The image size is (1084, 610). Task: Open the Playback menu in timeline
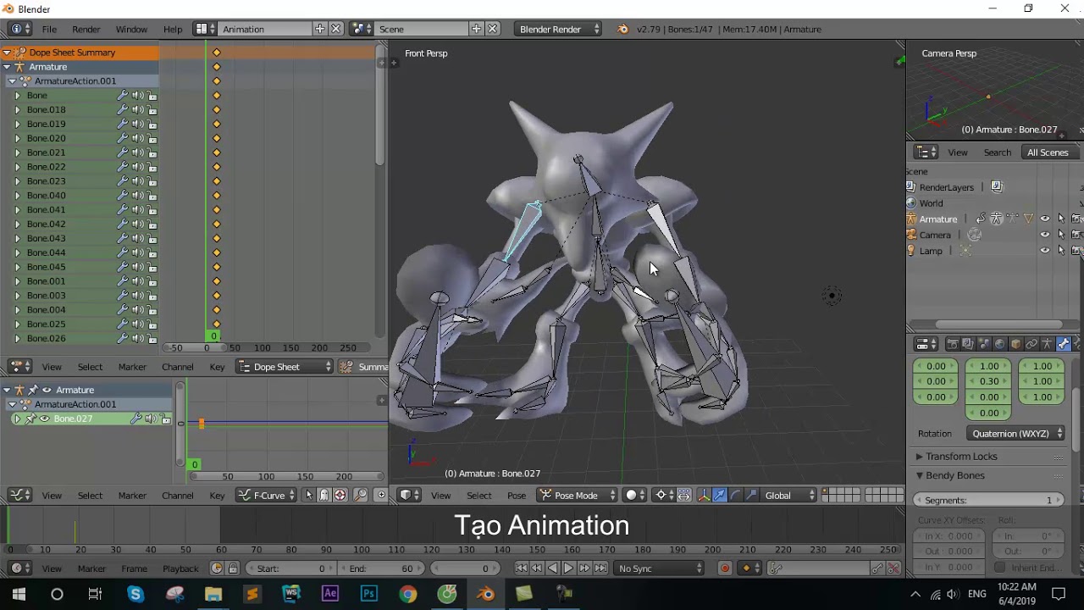180,568
